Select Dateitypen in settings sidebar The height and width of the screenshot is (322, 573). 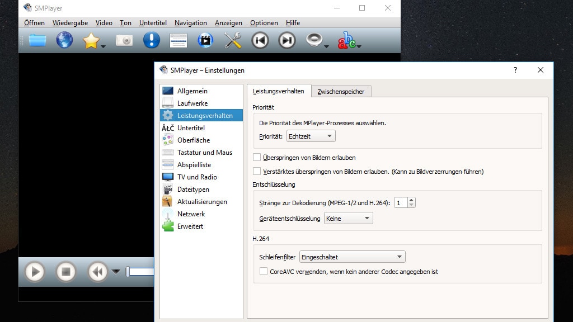coord(201,190)
